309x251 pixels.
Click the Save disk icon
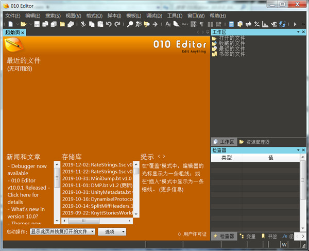pyautogui.click(x=37, y=24)
